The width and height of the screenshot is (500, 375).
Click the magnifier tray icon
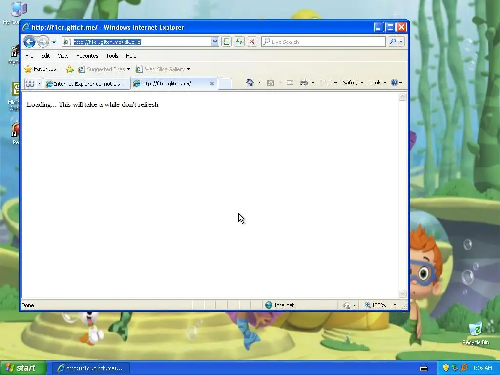point(464,368)
